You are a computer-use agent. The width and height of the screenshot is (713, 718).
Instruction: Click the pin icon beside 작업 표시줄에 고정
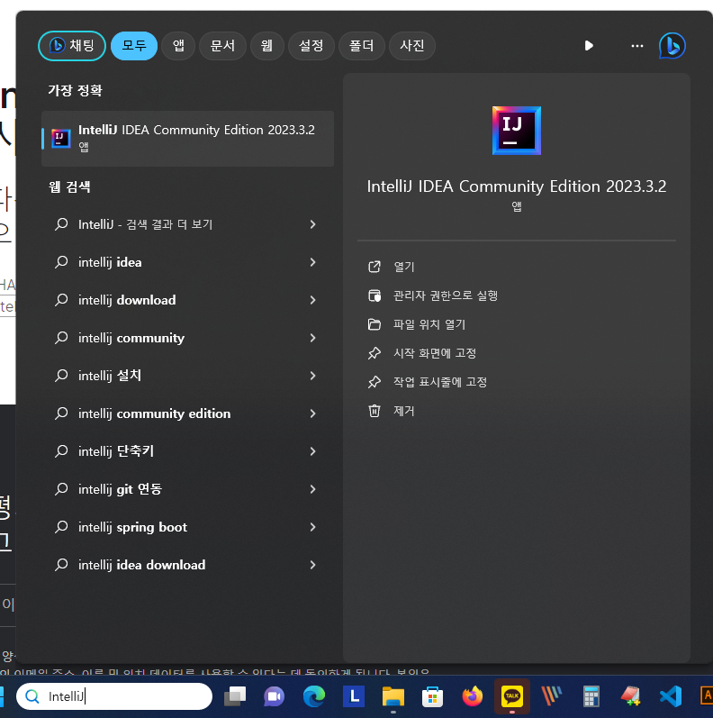tap(375, 382)
